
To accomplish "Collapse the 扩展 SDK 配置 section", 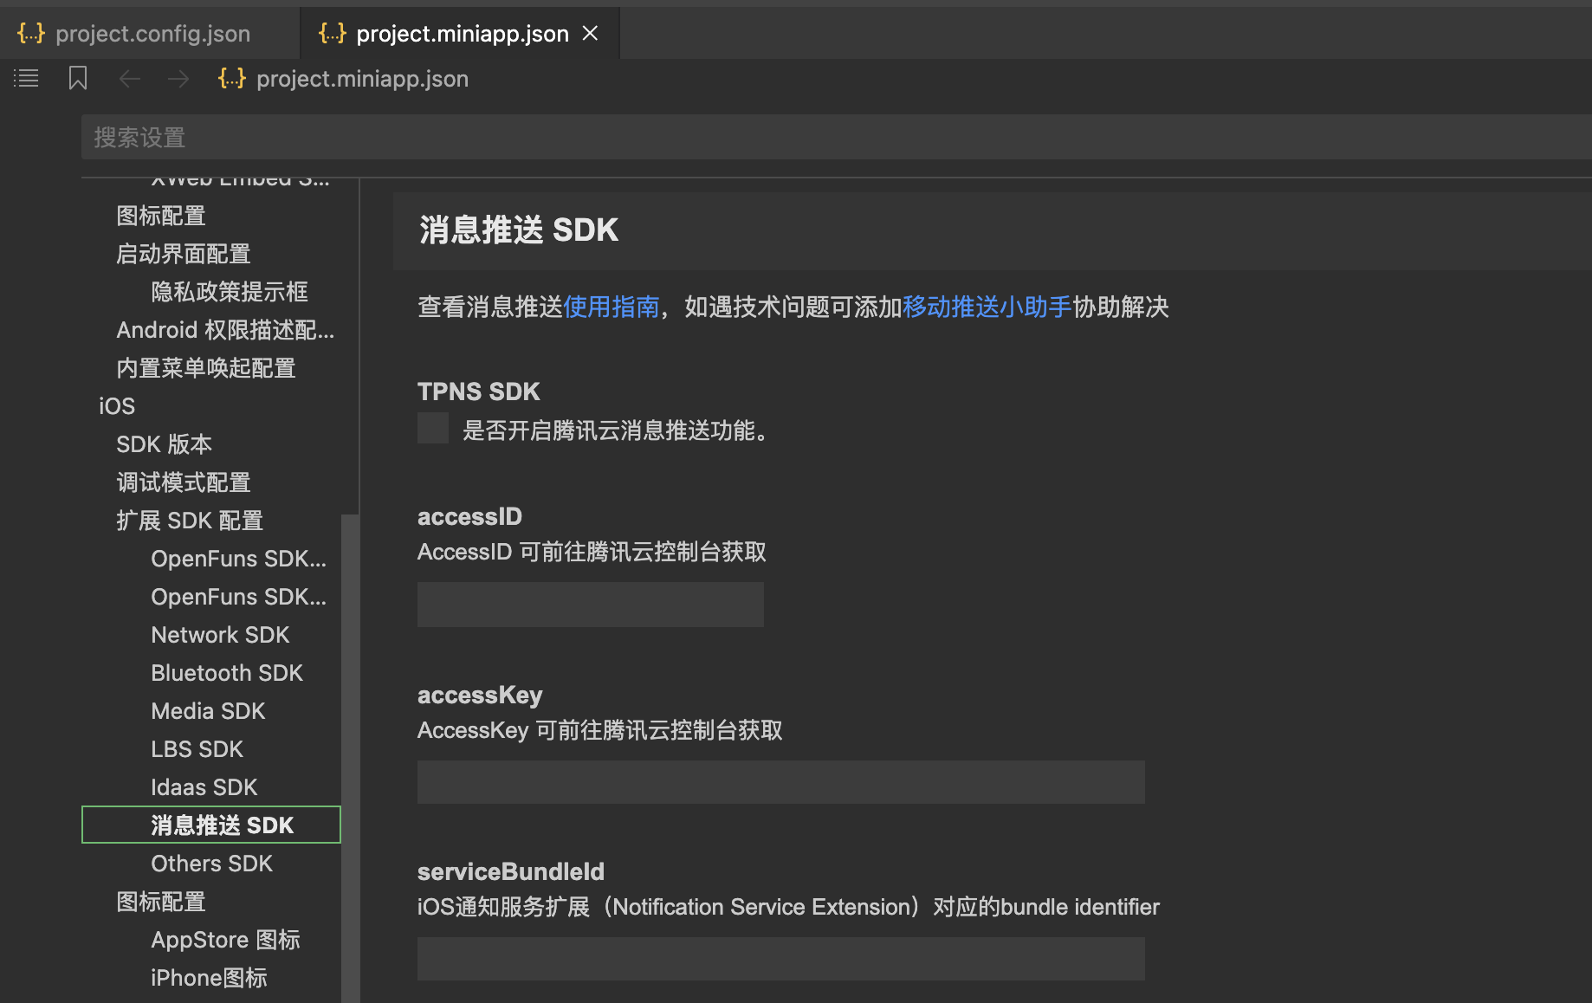I will click(x=190, y=520).
